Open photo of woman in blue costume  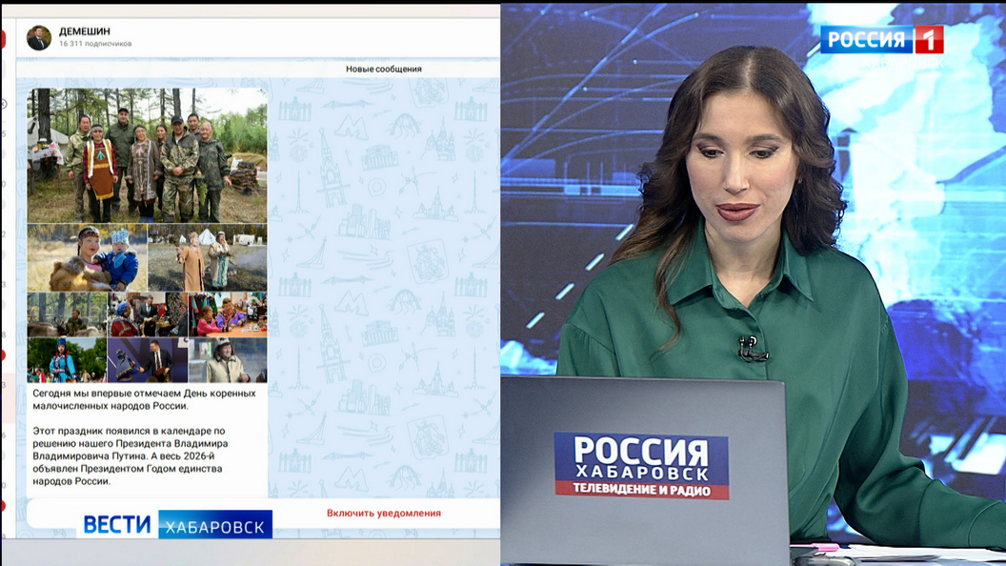[67, 360]
